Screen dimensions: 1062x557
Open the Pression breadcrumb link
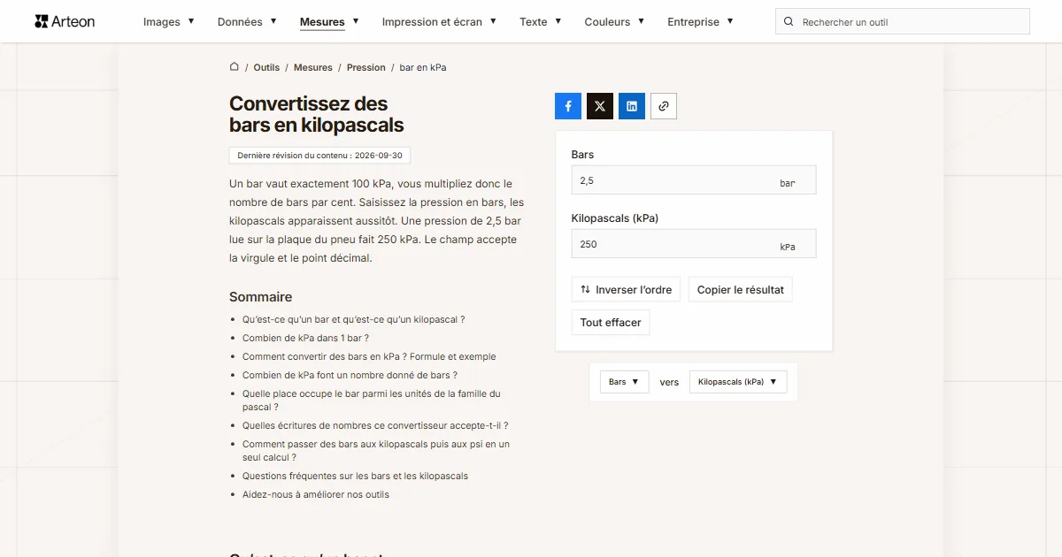point(366,67)
